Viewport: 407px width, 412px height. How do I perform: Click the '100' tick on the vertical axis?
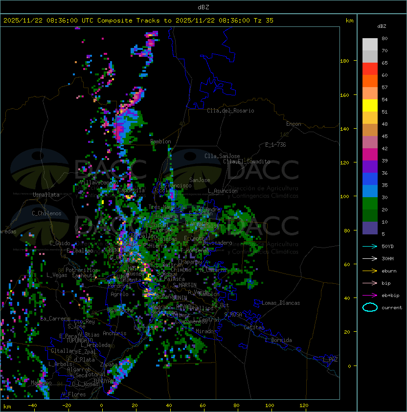[x=344, y=197]
